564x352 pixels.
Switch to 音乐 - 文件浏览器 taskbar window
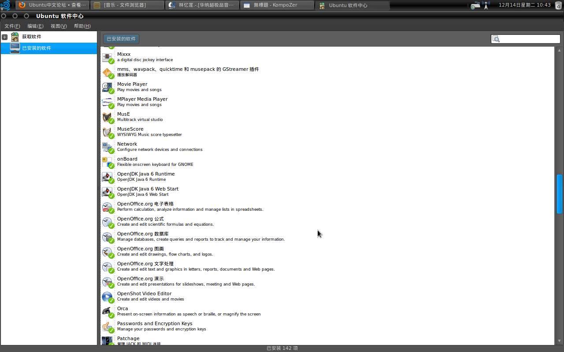coord(127,5)
